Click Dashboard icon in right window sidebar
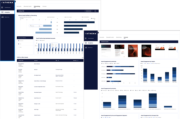180x119 pixels. click(x=86, y=38)
